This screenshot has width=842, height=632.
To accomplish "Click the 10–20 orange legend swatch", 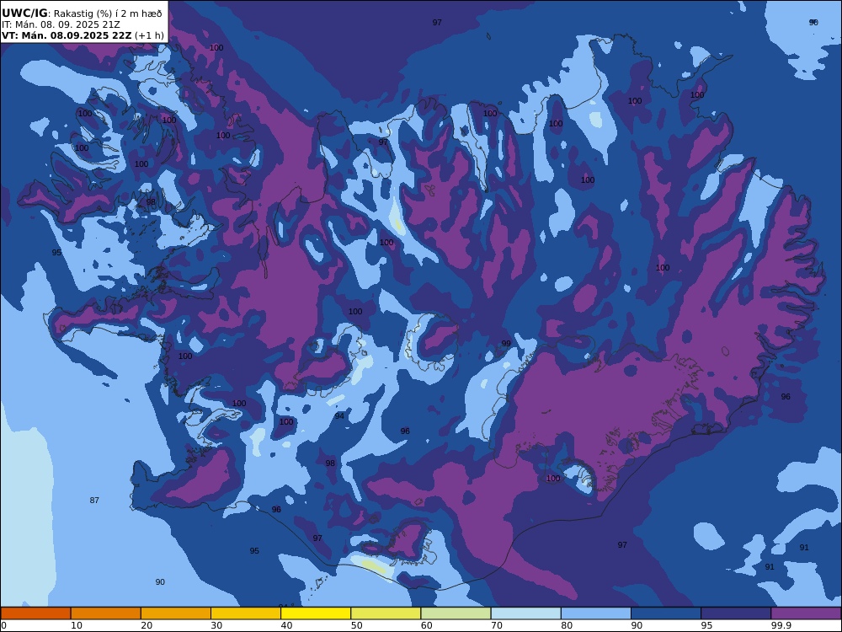I will (106, 613).
